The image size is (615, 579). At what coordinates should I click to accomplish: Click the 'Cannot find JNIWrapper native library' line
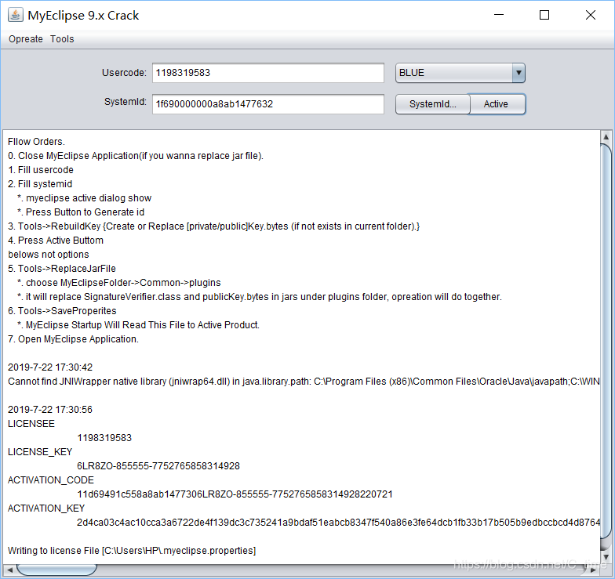click(304, 381)
